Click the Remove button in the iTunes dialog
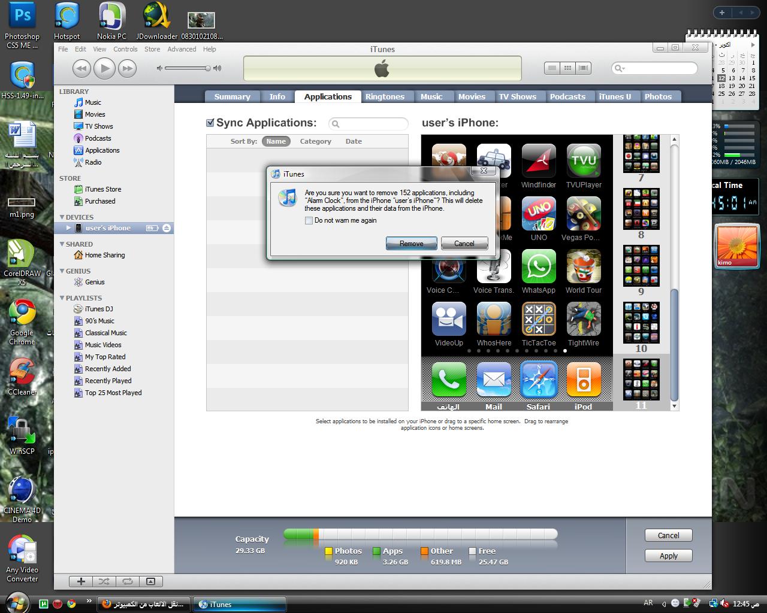 [411, 243]
